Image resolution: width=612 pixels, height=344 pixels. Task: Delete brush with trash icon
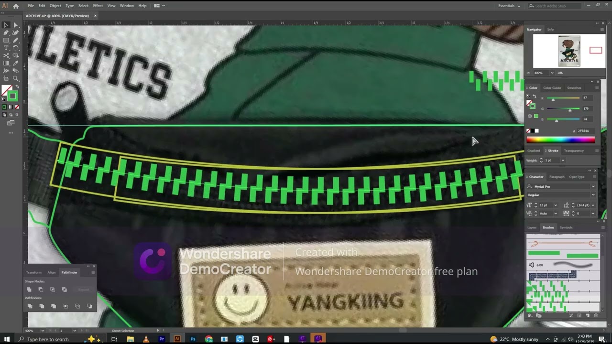[x=596, y=315]
